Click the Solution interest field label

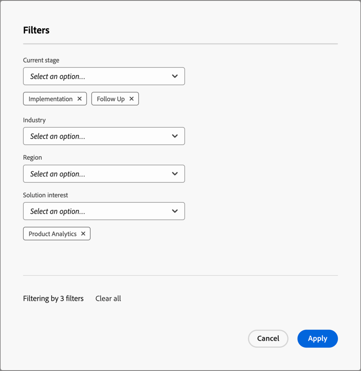(45, 195)
